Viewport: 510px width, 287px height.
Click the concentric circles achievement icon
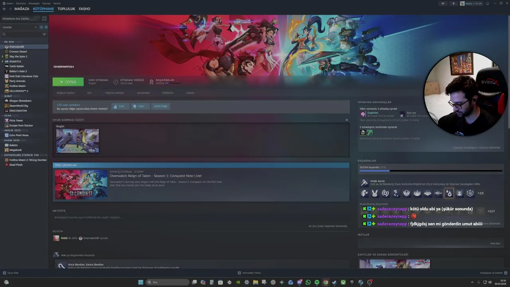click(385, 193)
